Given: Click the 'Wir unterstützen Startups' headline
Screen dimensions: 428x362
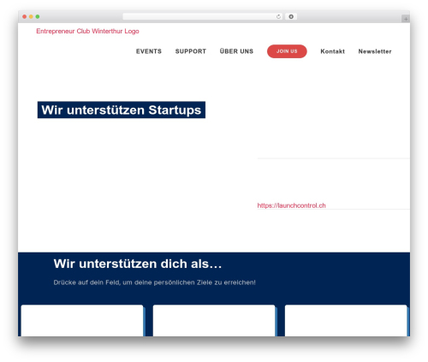Looking at the screenshot, I should pos(122,110).
